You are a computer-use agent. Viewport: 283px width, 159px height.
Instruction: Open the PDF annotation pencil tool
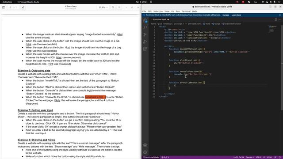[23, 8]
